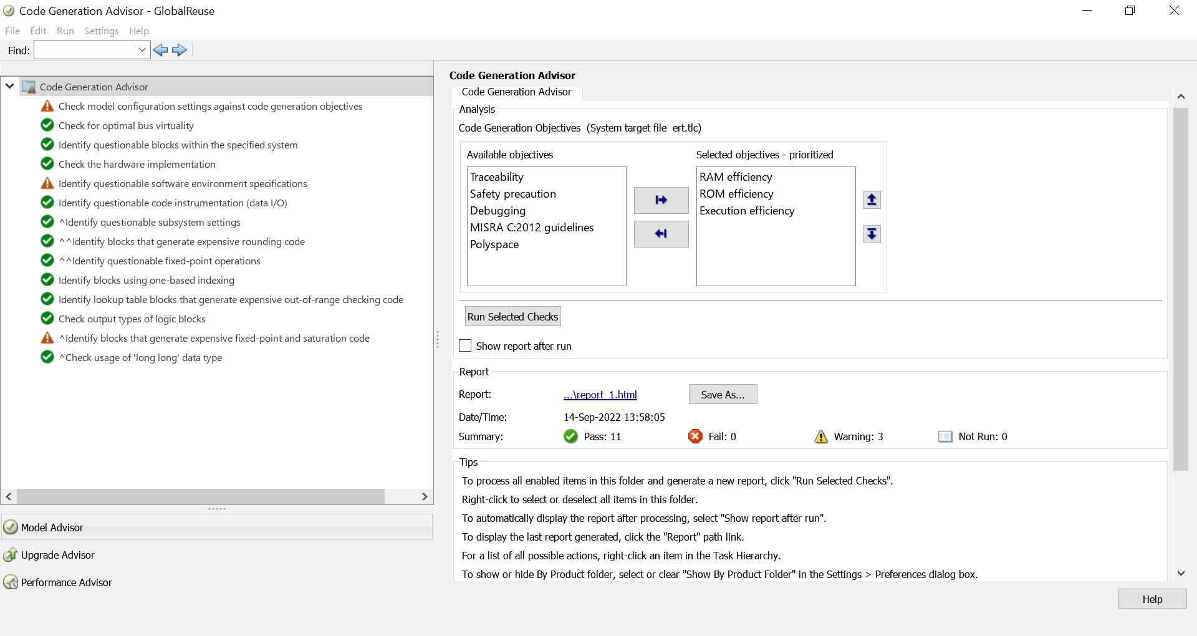This screenshot has width=1197, height=636.
Task: Open the Run menu
Action: pos(65,31)
